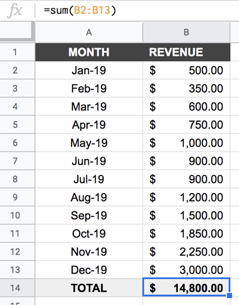The width and height of the screenshot is (239, 305).
Task: Click the REVENUE header cell
Action: pos(186,52)
